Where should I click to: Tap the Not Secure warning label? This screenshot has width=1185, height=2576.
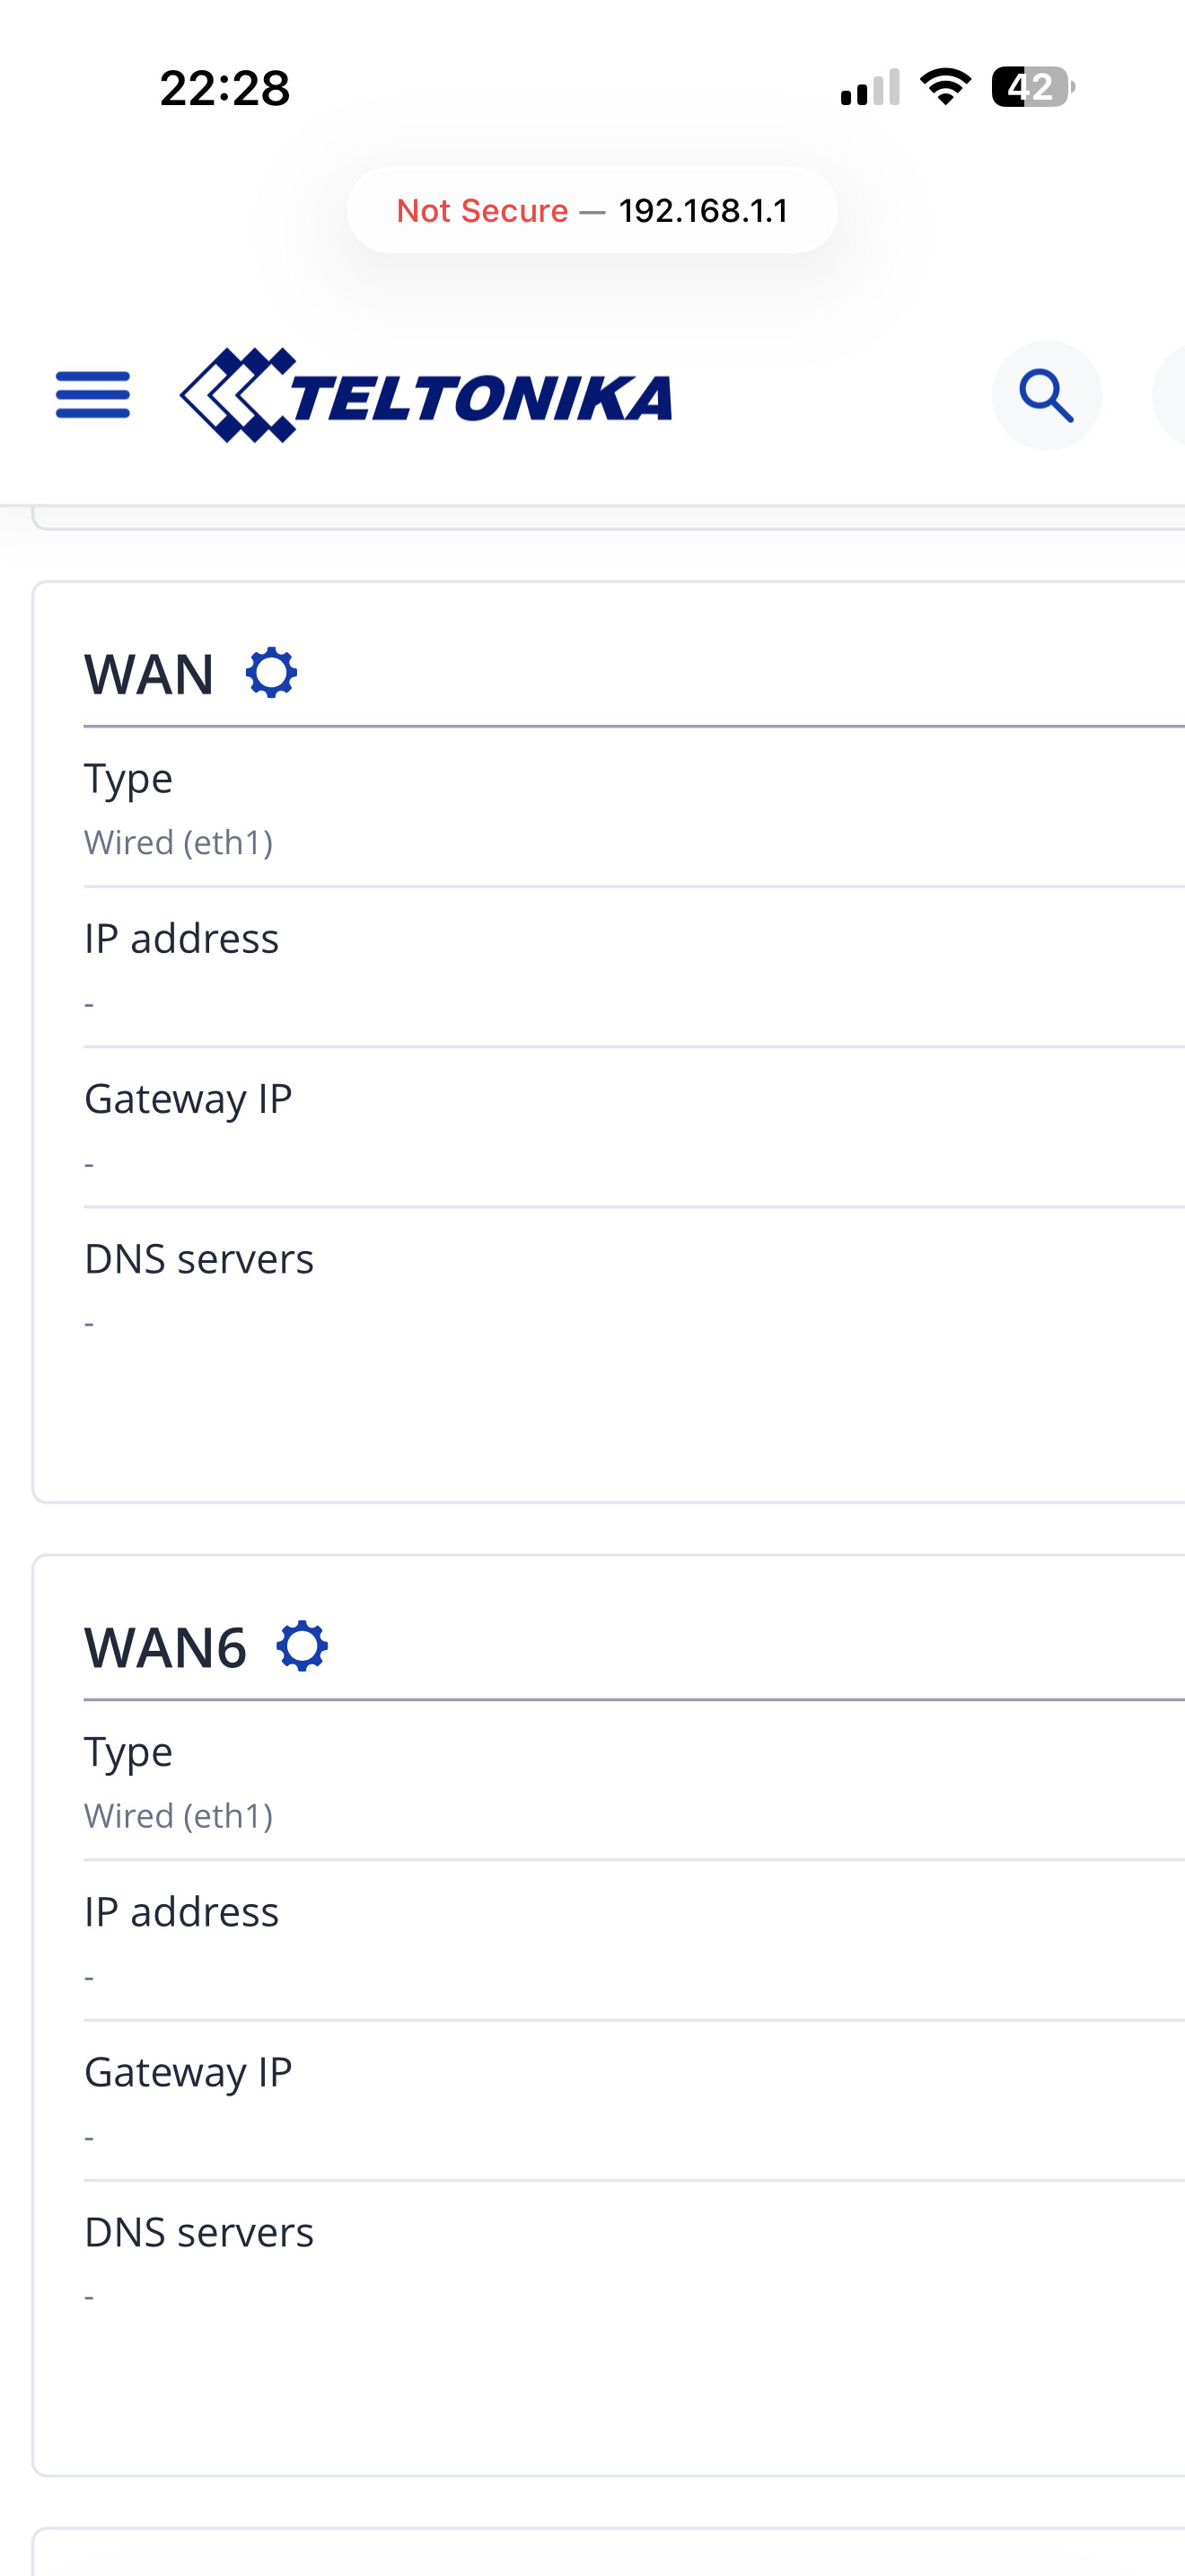[x=483, y=211]
